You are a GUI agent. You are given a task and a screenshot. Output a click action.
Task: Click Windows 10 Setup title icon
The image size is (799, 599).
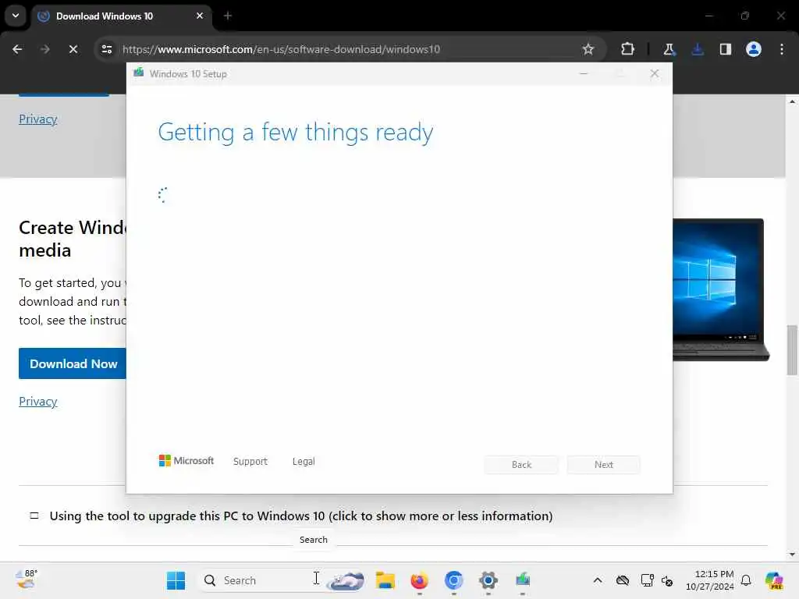[139, 73]
